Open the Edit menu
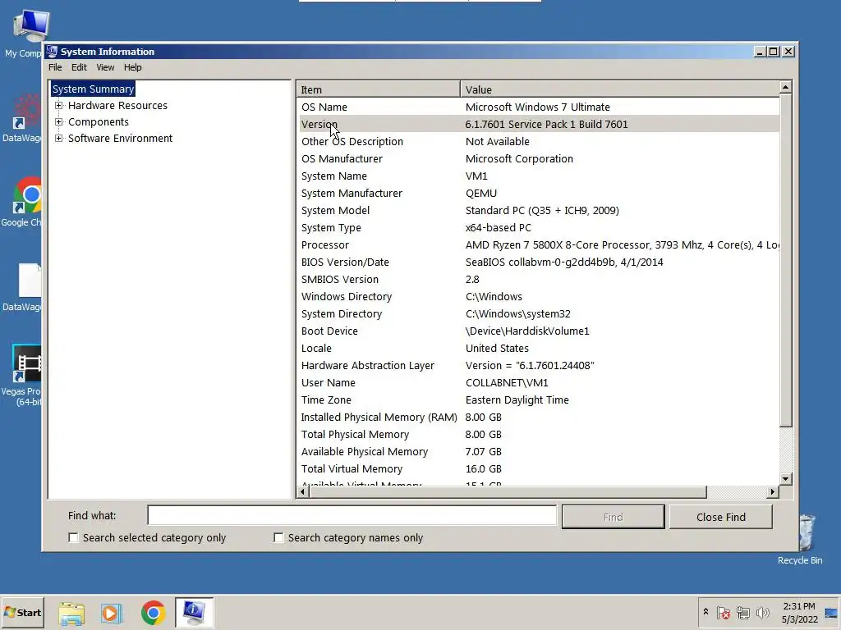The width and height of the screenshot is (841, 630). coord(79,67)
